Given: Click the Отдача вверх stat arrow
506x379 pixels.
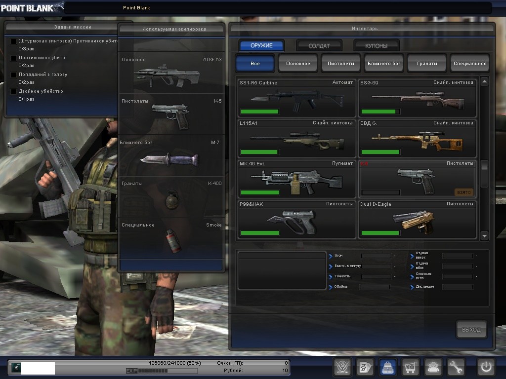Looking at the screenshot, I should click(412, 256).
